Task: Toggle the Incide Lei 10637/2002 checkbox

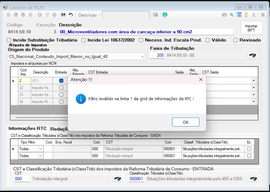Action: pos(84,40)
